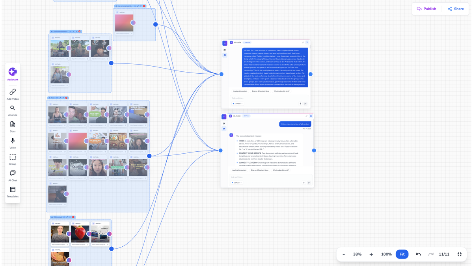Start new chat in upper AI Assist panel
Image resolution: width=473 pixels, height=266 pixels.
tap(225, 43)
